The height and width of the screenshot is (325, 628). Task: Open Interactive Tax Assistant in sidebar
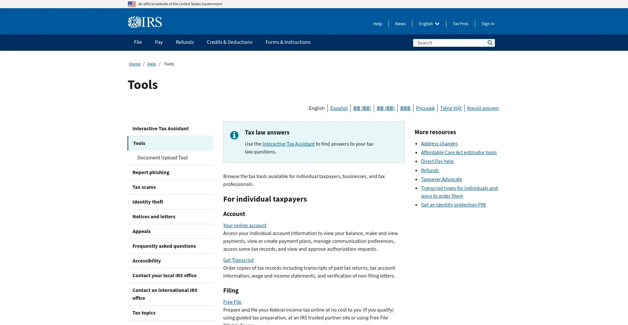click(x=170, y=129)
